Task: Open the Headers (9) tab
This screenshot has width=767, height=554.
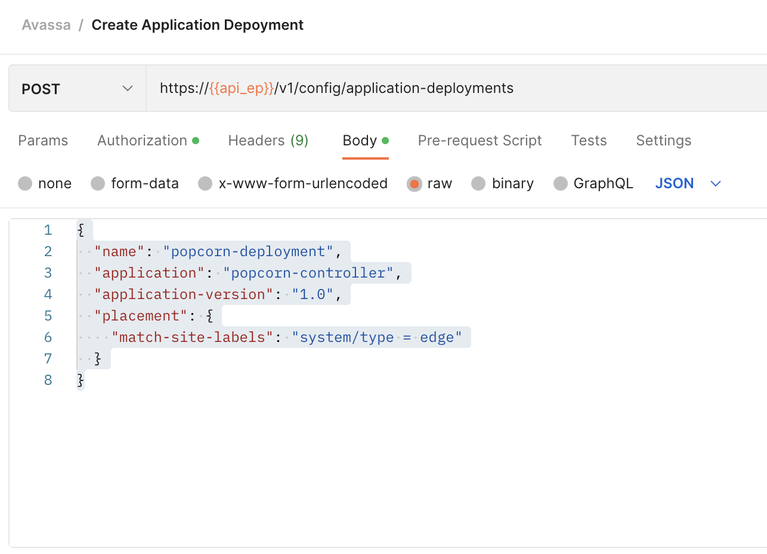Action: click(x=268, y=141)
